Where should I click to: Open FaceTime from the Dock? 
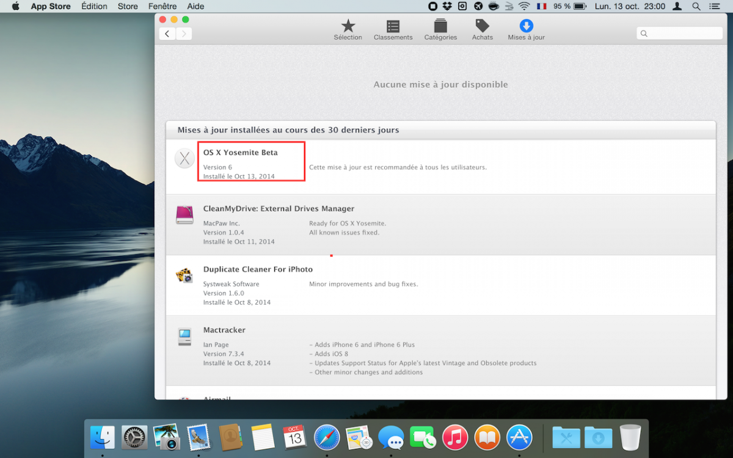tap(423, 437)
